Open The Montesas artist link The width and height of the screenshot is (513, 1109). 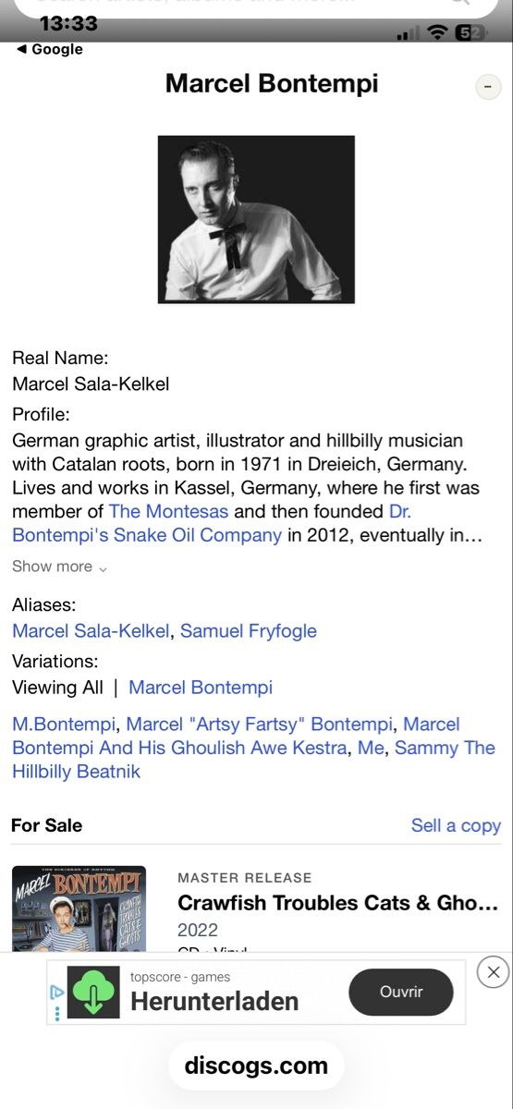click(x=168, y=511)
